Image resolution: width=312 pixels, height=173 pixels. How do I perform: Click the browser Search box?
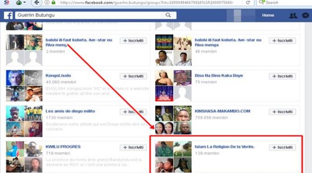coord(285,3)
